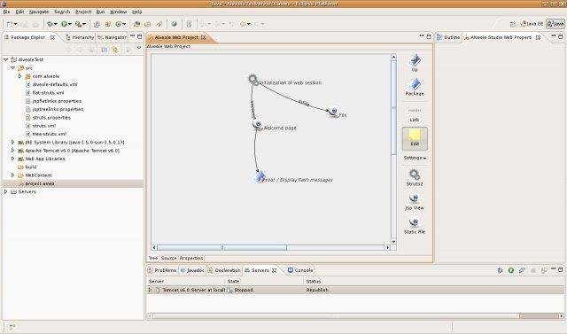Click the Up palette tool
The width and height of the screenshot is (567, 334).
[x=415, y=63]
